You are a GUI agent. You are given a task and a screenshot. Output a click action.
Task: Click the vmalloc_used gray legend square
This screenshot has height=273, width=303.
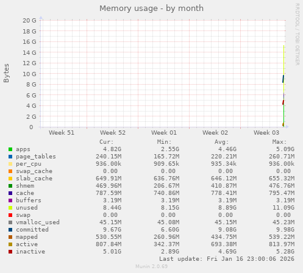click(10, 222)
